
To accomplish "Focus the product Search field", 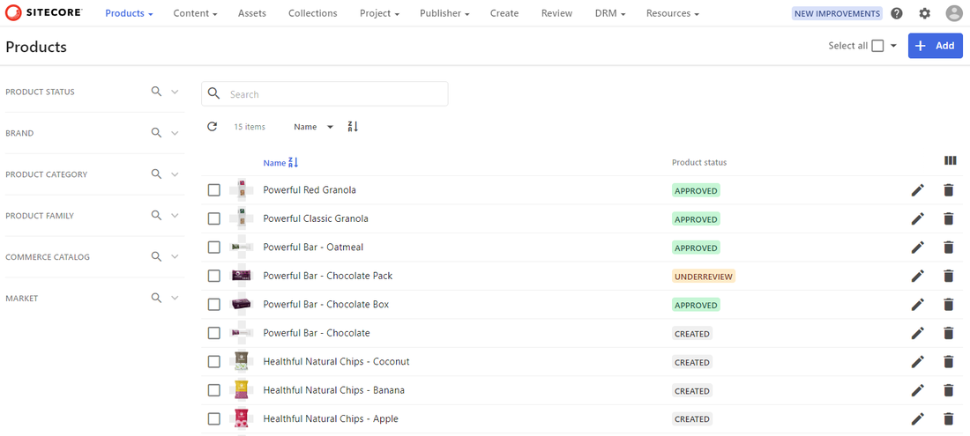I will tap(325, 94).
